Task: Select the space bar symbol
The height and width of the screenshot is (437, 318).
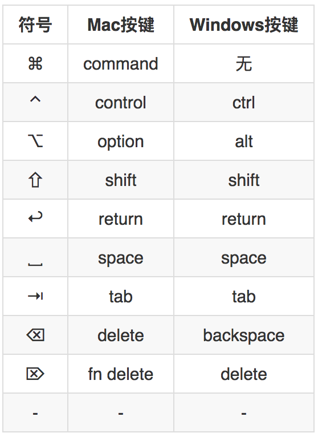Action: click(35, 264)
